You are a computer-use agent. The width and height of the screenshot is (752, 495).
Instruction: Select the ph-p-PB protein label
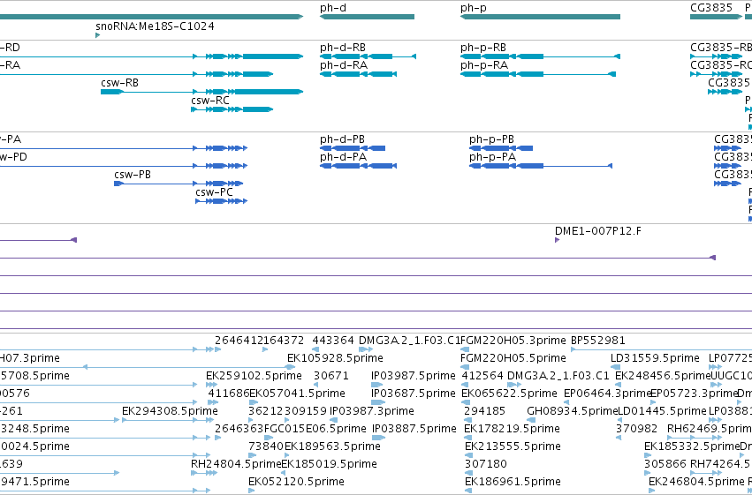coord(491,139)
